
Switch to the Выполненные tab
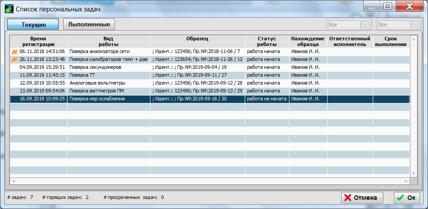click(89, 24)
